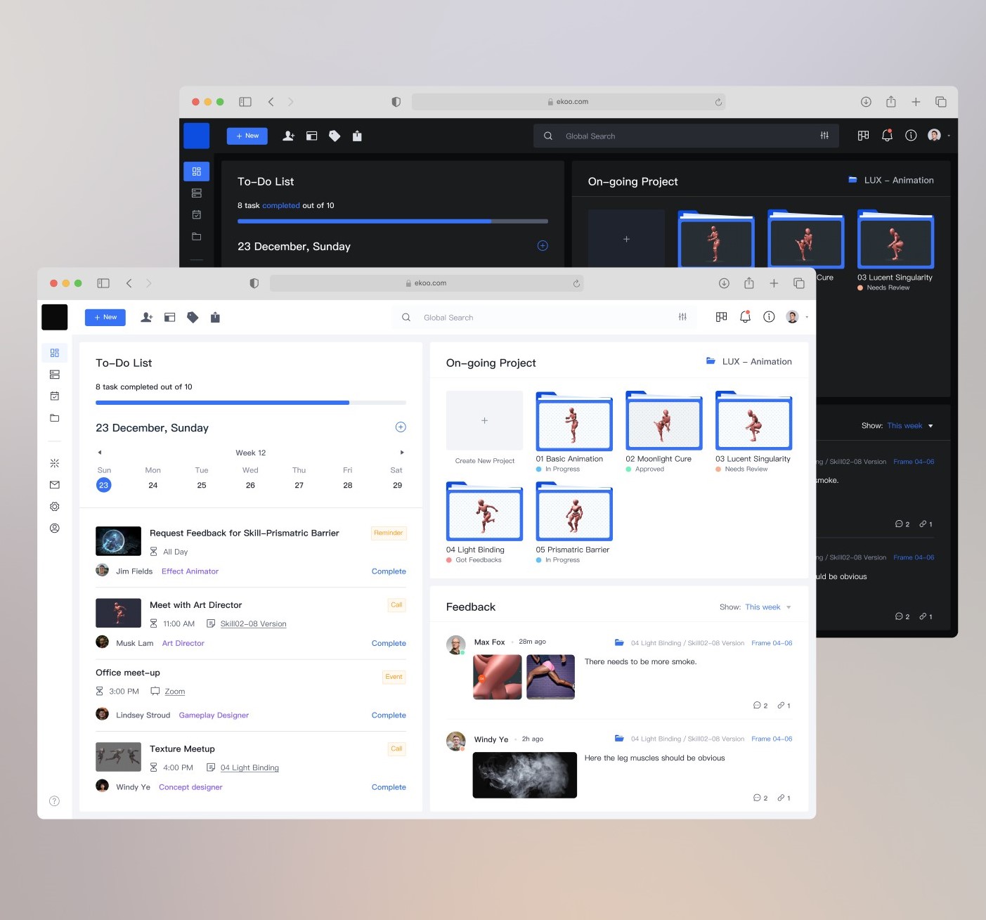This screenshot has width=986, height=920.
Task: Click the To-Do List progress bar
Action: [x=251, y=403]
